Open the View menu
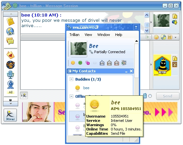This screenshot has width=183, height=145. (88, 35)
